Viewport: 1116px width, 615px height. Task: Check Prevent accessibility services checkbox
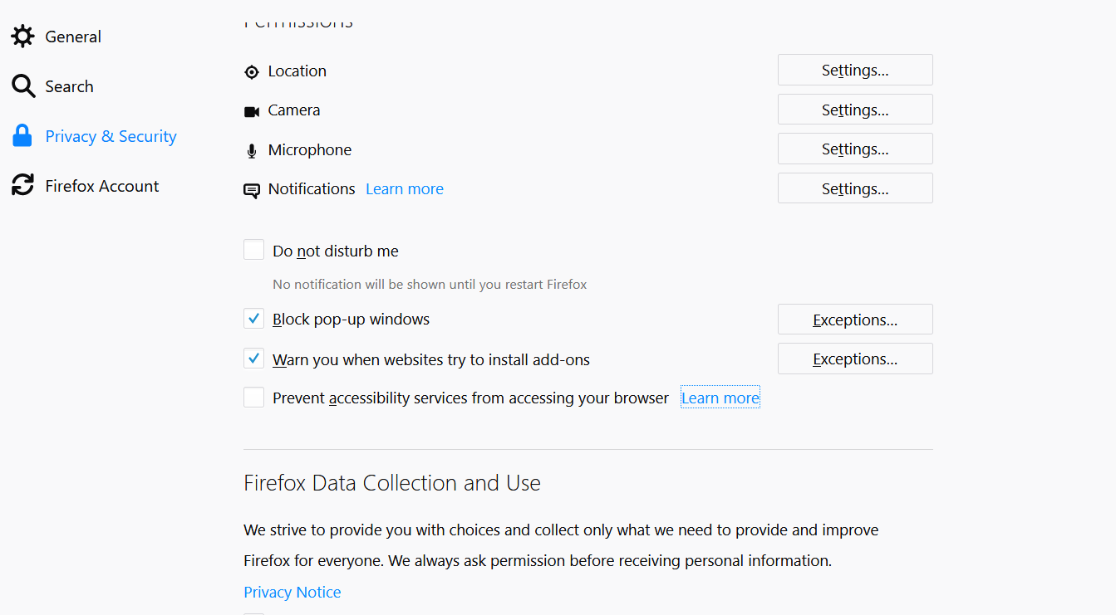point(254,398)
